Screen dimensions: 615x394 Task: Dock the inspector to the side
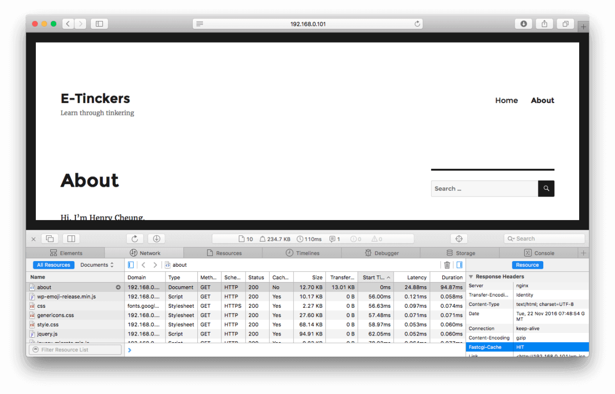[x=71, y=239]
